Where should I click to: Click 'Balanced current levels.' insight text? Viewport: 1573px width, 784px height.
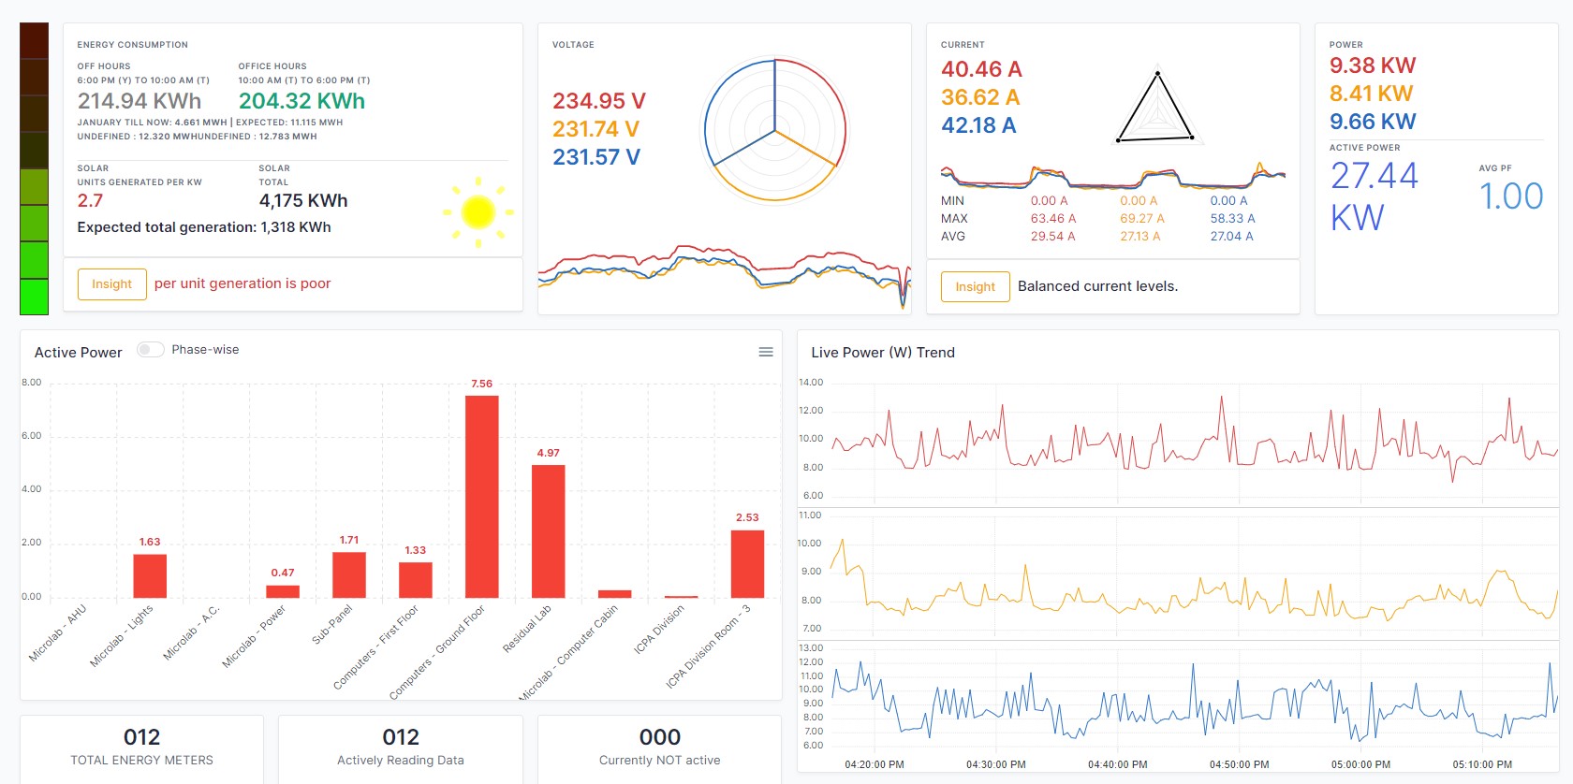tap(1097, 286)
